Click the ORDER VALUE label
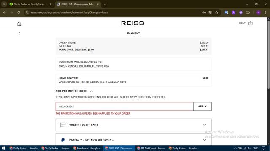Screen dimensions: 270x151 67,42
